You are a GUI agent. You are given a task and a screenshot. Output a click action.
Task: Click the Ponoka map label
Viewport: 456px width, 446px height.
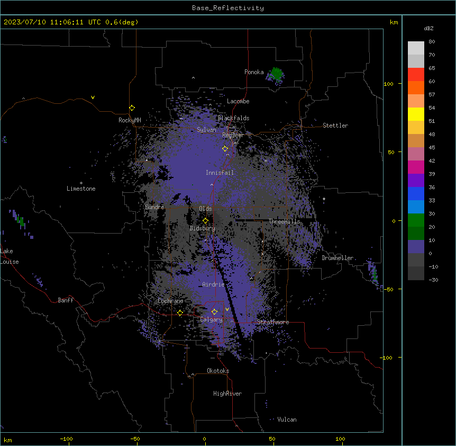tap(254, 72)
